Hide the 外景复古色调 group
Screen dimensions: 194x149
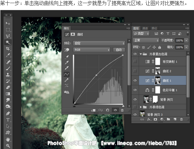point(135,54)
